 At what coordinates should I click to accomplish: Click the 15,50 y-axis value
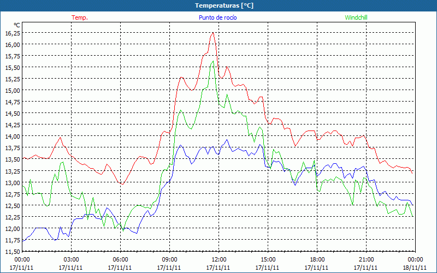click(12, 67)
